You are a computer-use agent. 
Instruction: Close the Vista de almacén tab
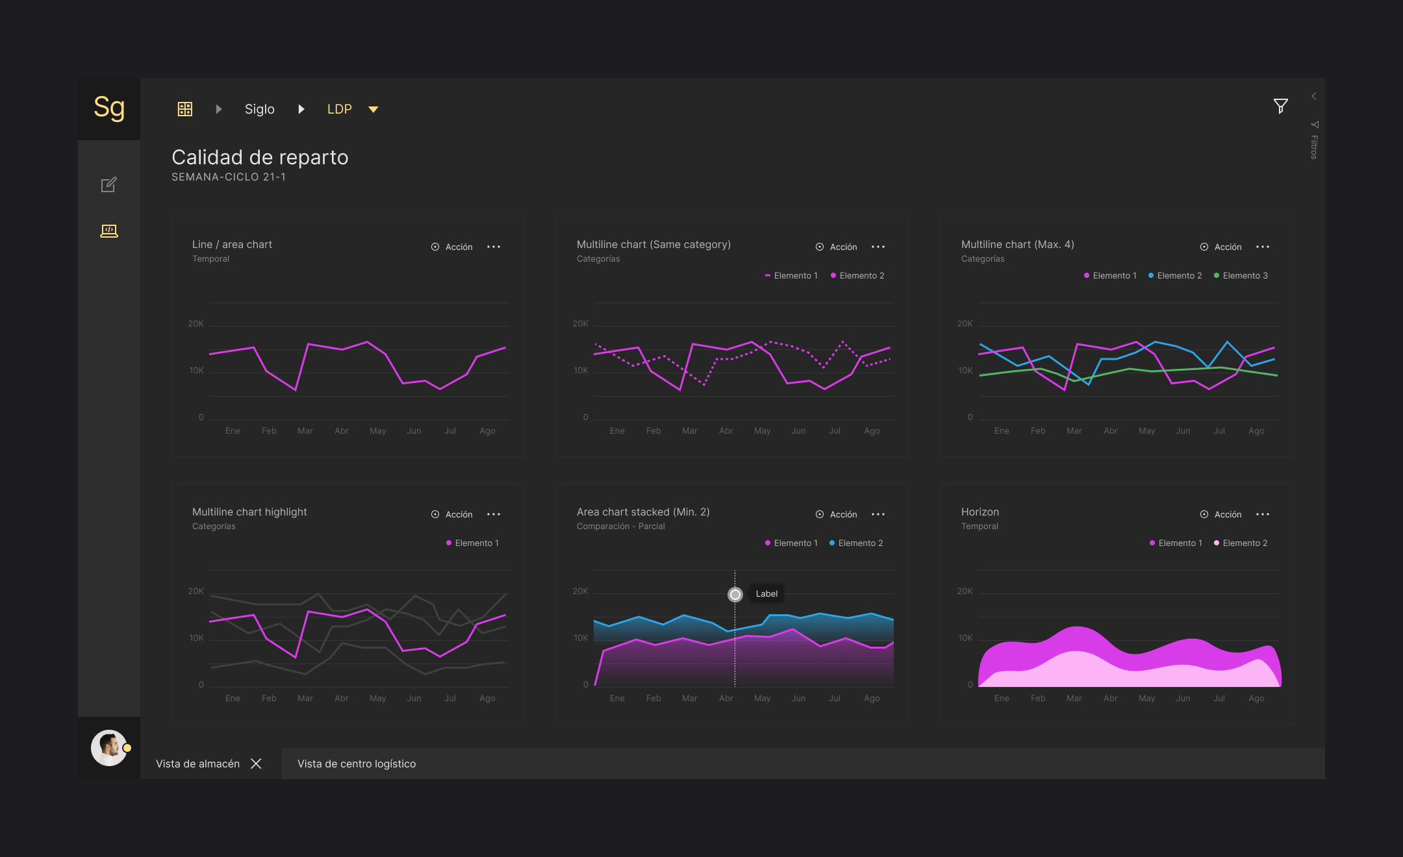pos(256,764)
